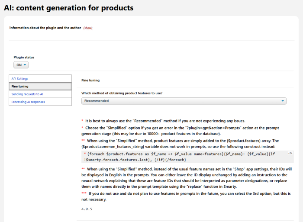Click the page title 'AI: content generation for products'
This screenshot has height=222, width=303.
tap(68, 8)
